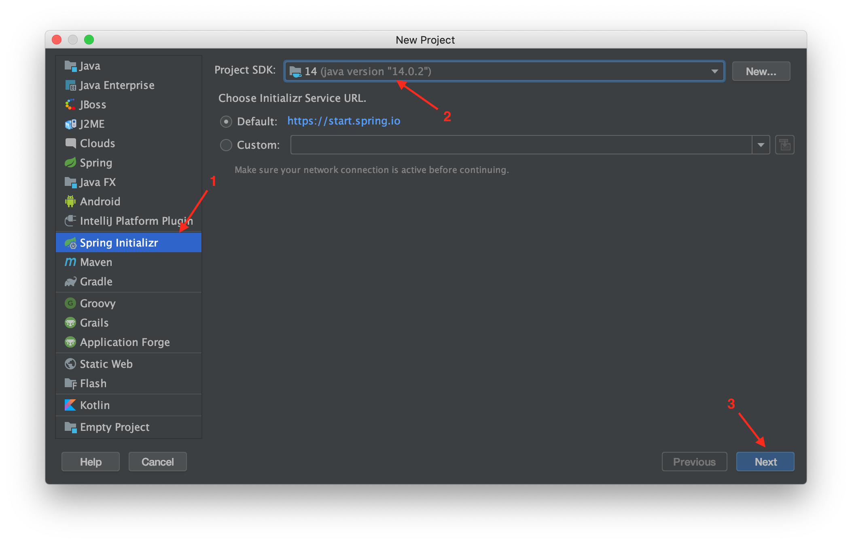Pick the Gradle label in project list
This screenshot has height=544, width=852.
96,282
